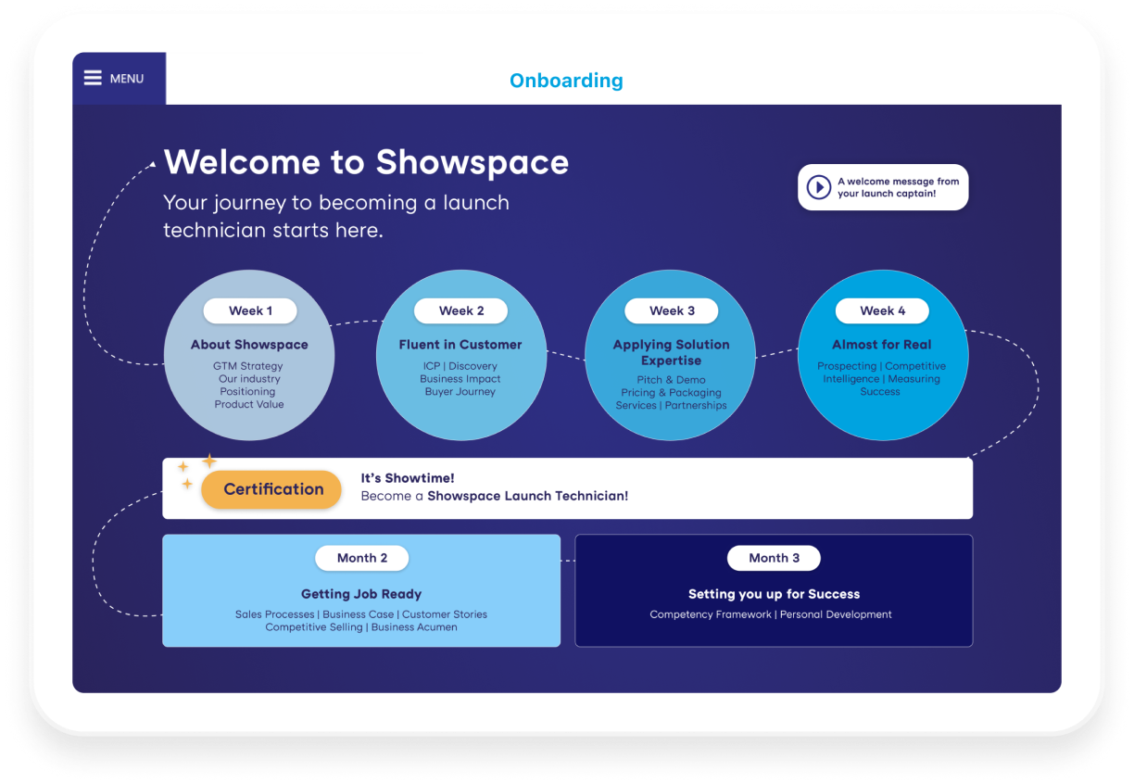Viewport: 1134px width, 784px height.
Task: Select the Week 2 pill label
Action: (460, 310)
